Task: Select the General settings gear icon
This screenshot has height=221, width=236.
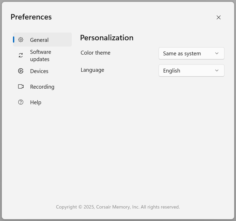Action: (21, 40)
